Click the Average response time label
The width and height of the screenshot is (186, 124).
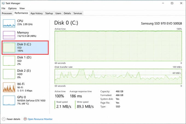pyautogui.click(x=81, y=91)
